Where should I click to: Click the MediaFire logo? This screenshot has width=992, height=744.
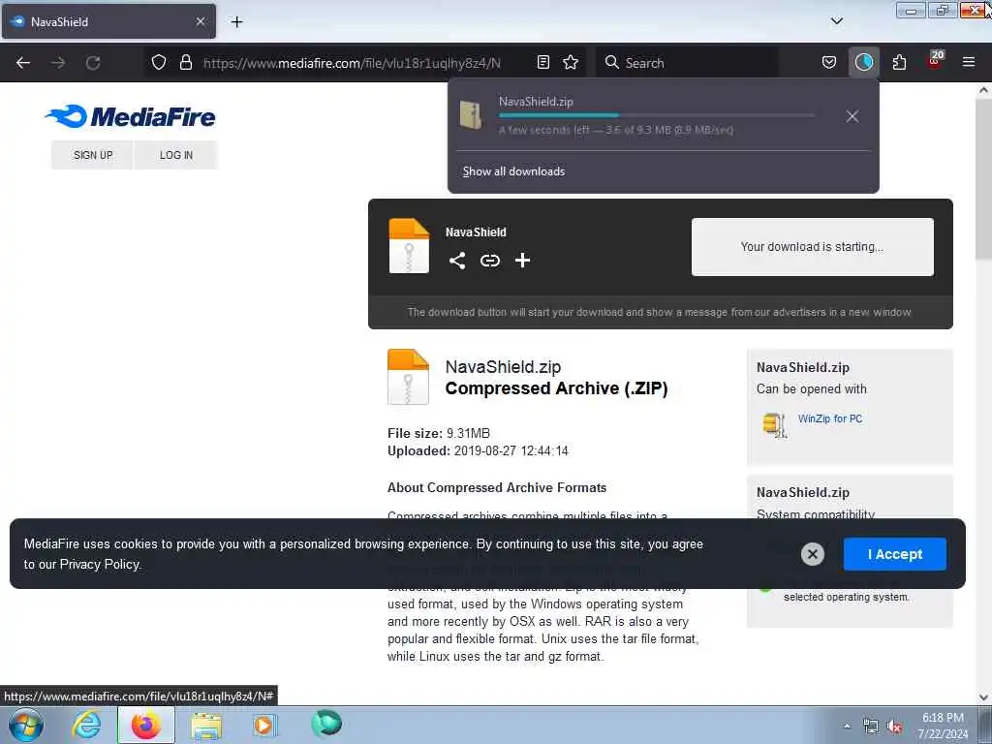coord(131,116)
